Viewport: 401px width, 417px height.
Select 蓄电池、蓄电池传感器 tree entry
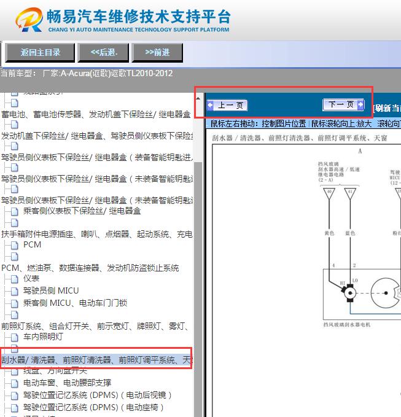(x=96, y=114)
